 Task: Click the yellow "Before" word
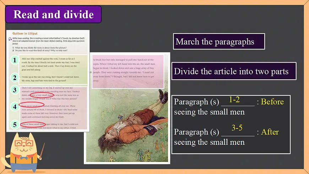pyautogui.click(x=272, y=102)
